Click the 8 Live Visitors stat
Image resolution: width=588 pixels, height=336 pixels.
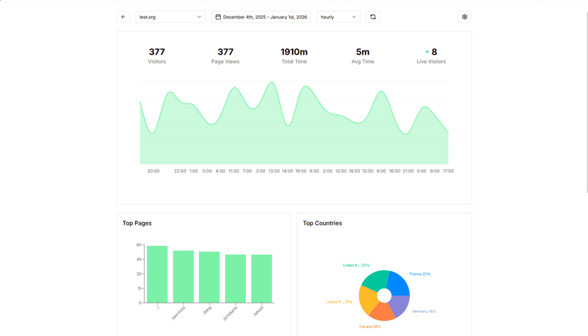pyautogui.click(x=431, y=56)
